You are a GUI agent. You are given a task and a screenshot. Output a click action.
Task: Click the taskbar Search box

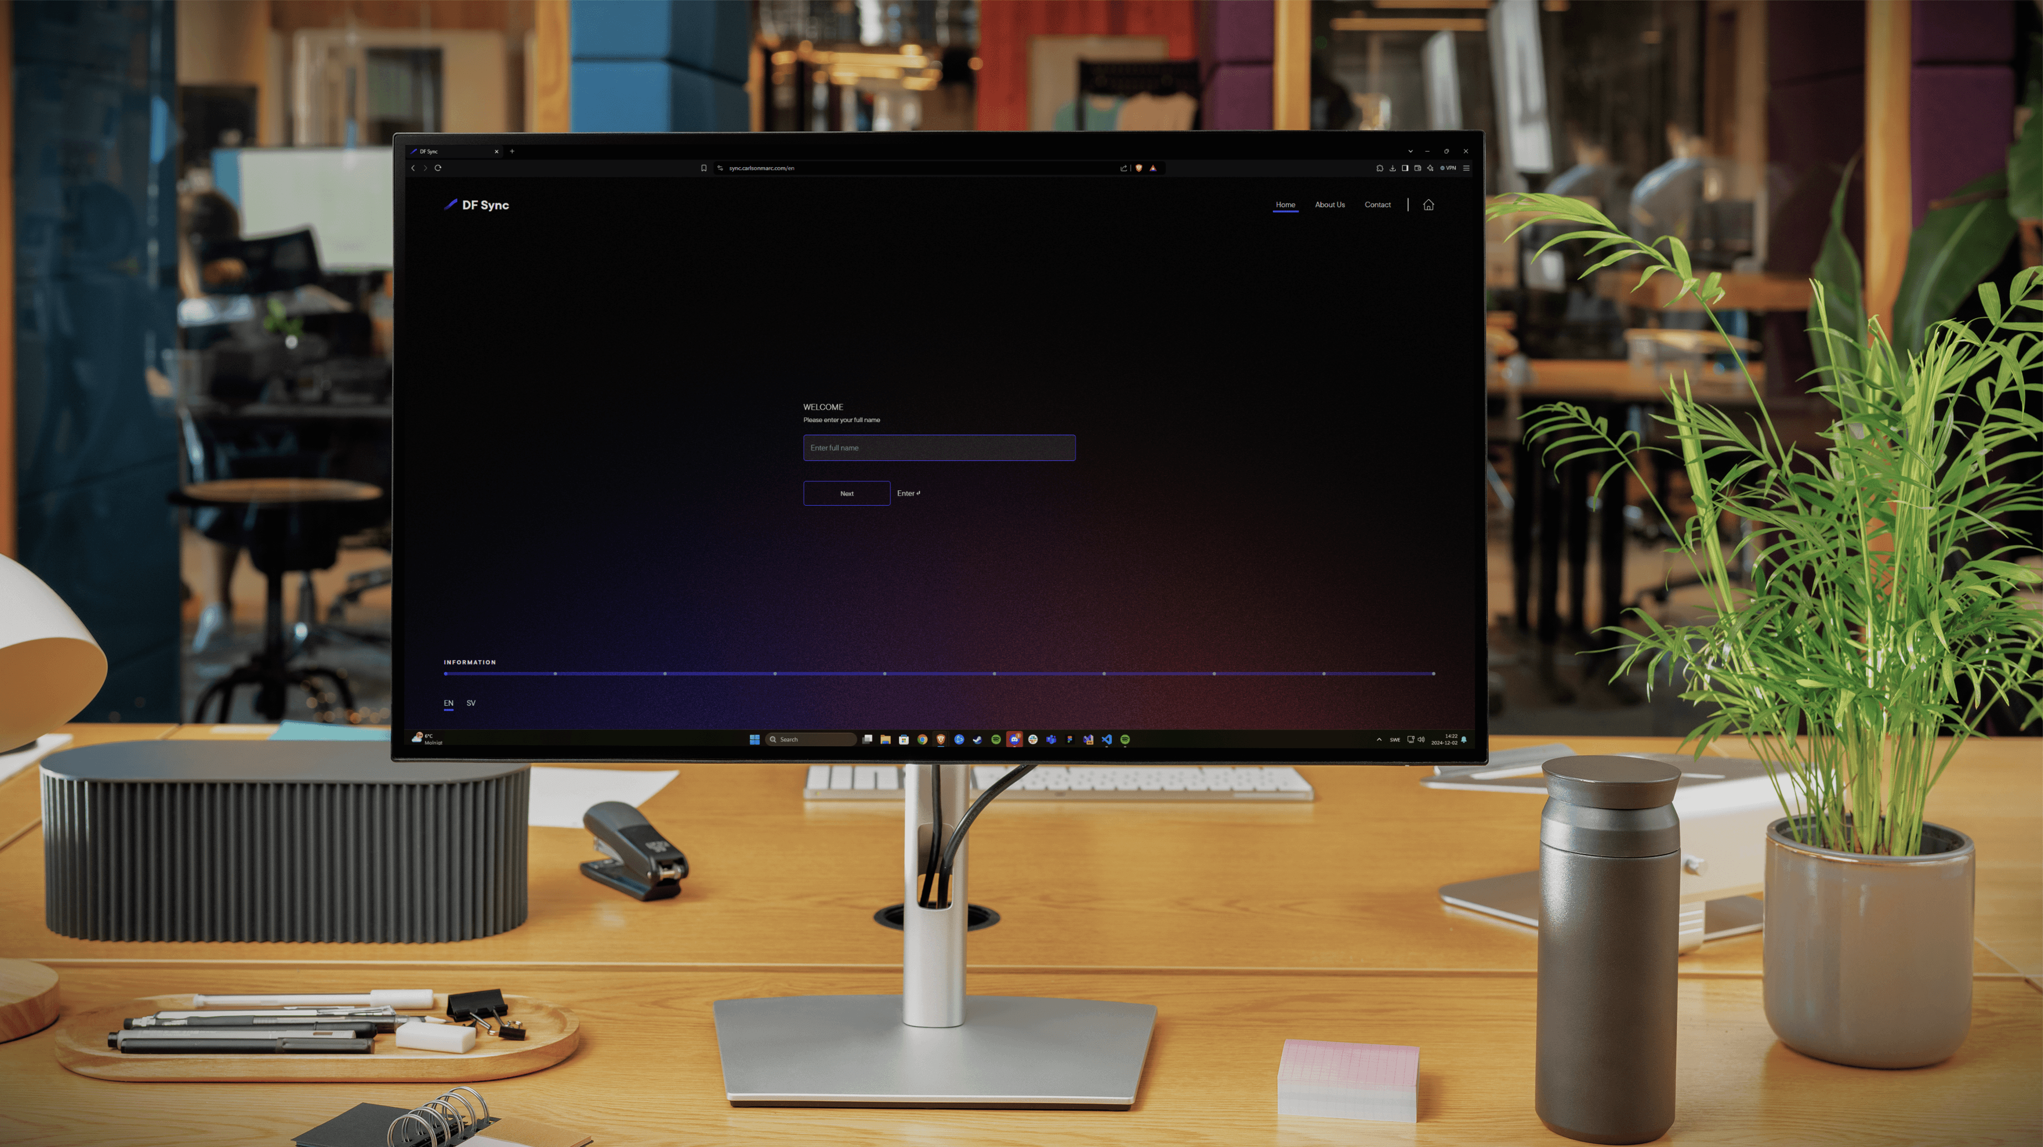(811, 740)
